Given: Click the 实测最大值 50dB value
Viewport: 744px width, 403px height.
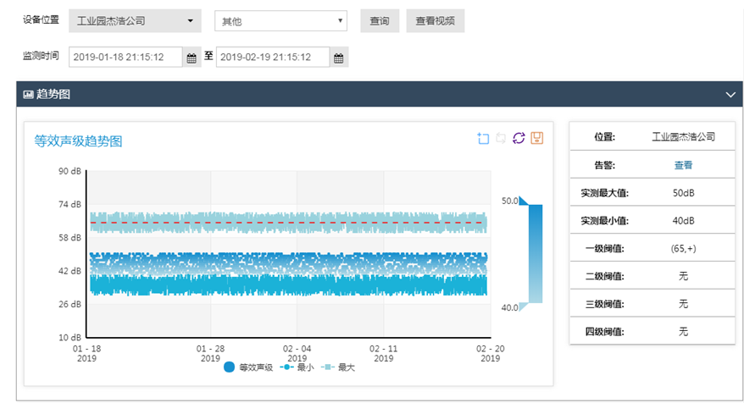Looking at the screenshot, I should coord(683,193).
